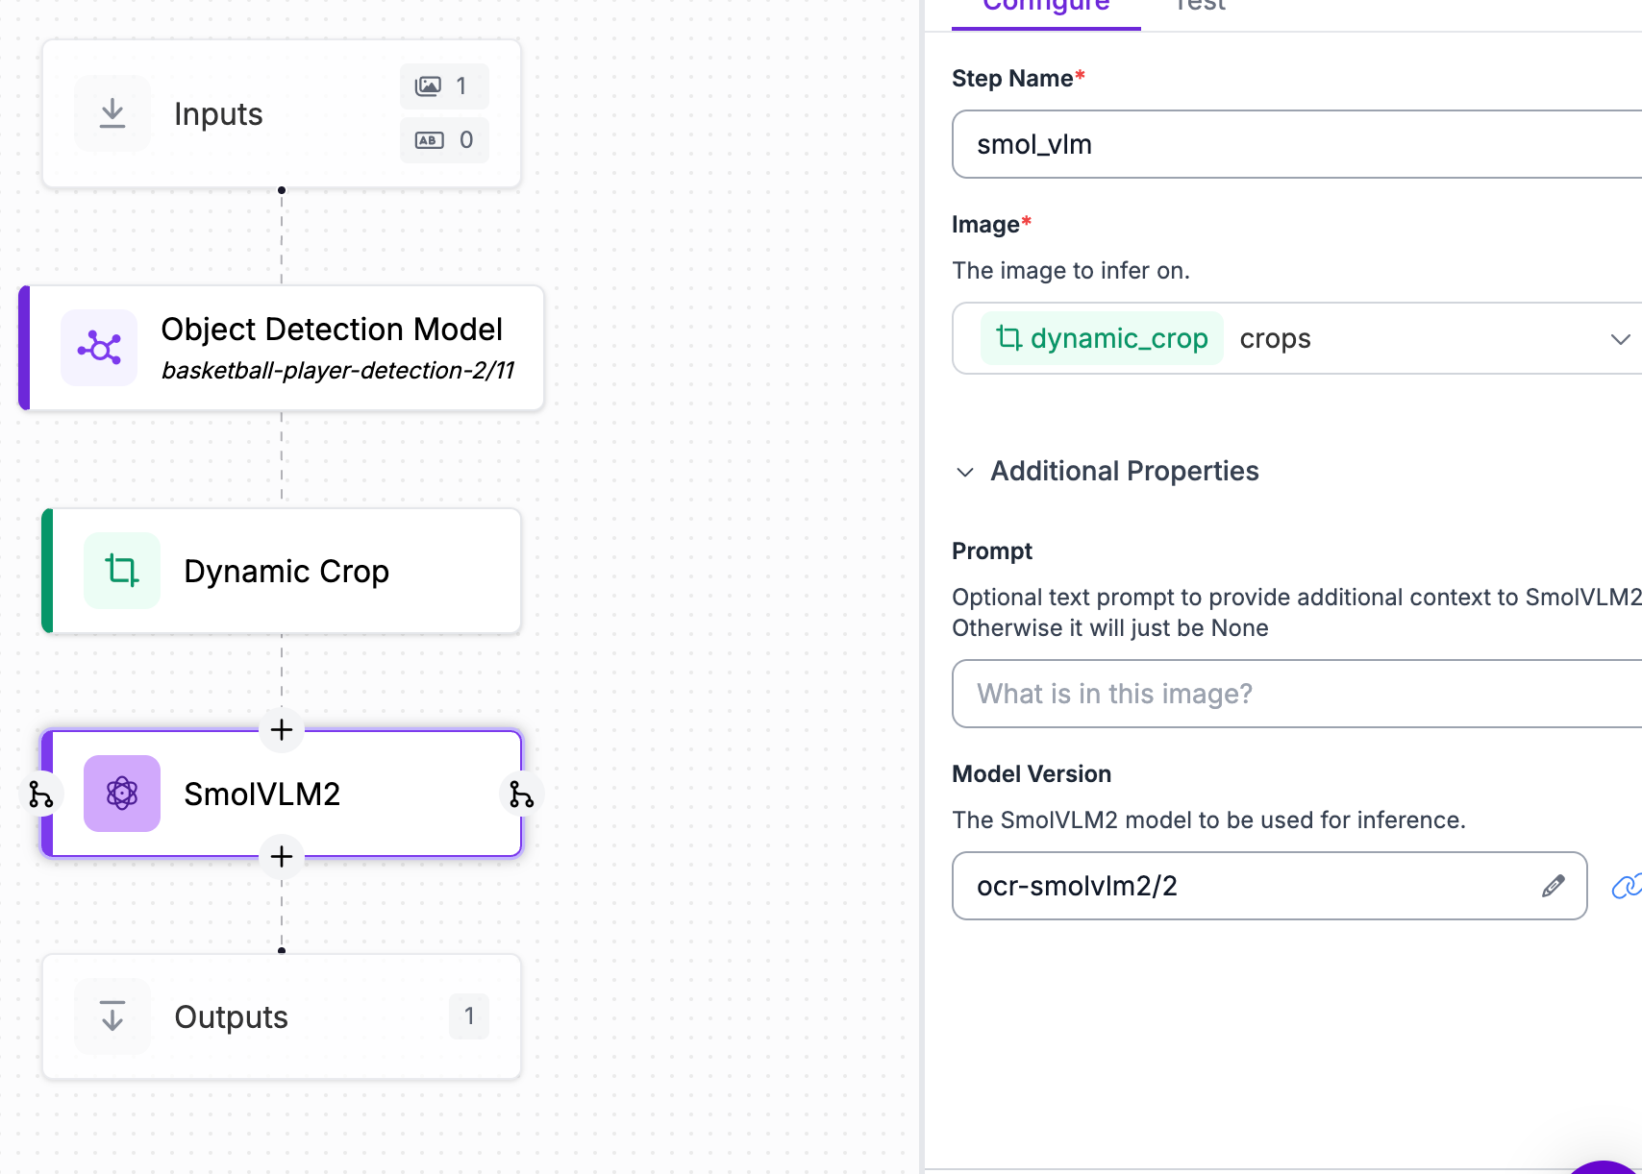Click the branch icon right of SmolVLM2
Viewport: 1642px width, 1174px height.
tap(521, 795)
